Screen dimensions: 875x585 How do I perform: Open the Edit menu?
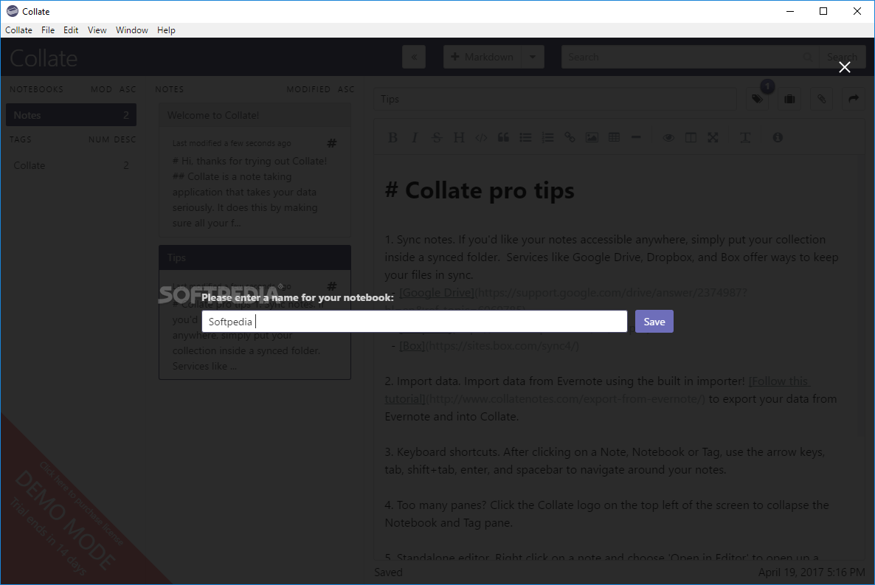(x=71, y=30)
